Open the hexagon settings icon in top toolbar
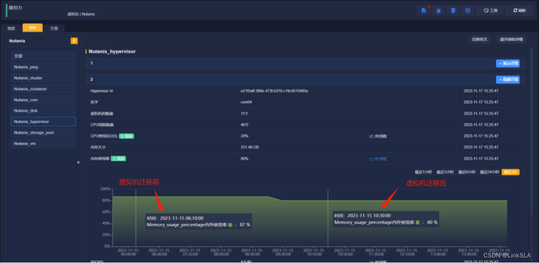539x263 pixels. click(468, 10)
